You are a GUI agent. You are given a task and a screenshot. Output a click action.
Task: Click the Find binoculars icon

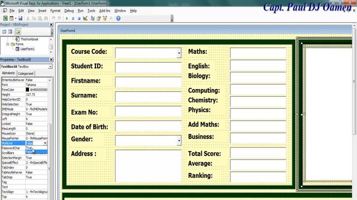(46, 18)
